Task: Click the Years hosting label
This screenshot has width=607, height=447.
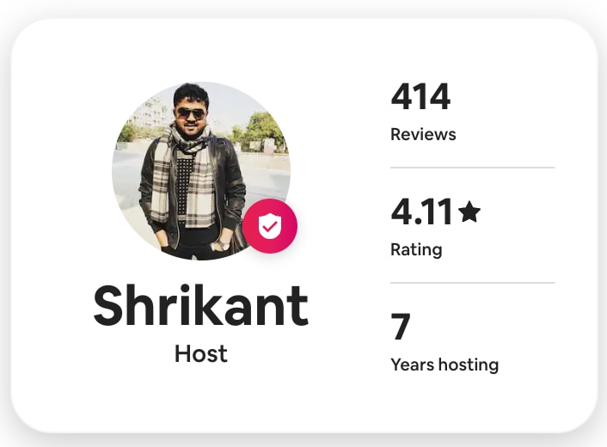Action: (445, 364)
